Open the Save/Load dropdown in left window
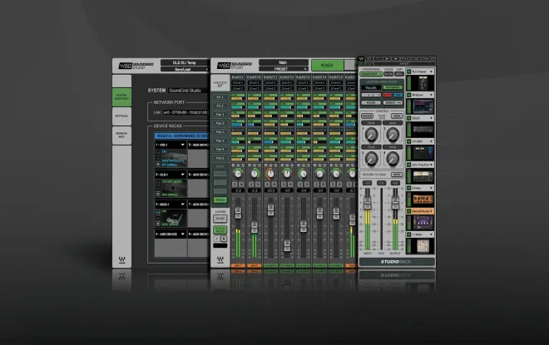549x345 pixels. (x=185, y=69)
